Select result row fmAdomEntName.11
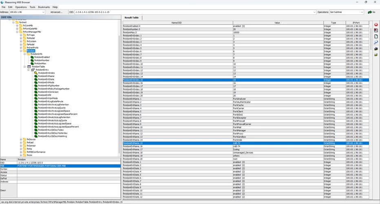Image resolution: width=380 pixels, height=204 pixels. point(246,130)
